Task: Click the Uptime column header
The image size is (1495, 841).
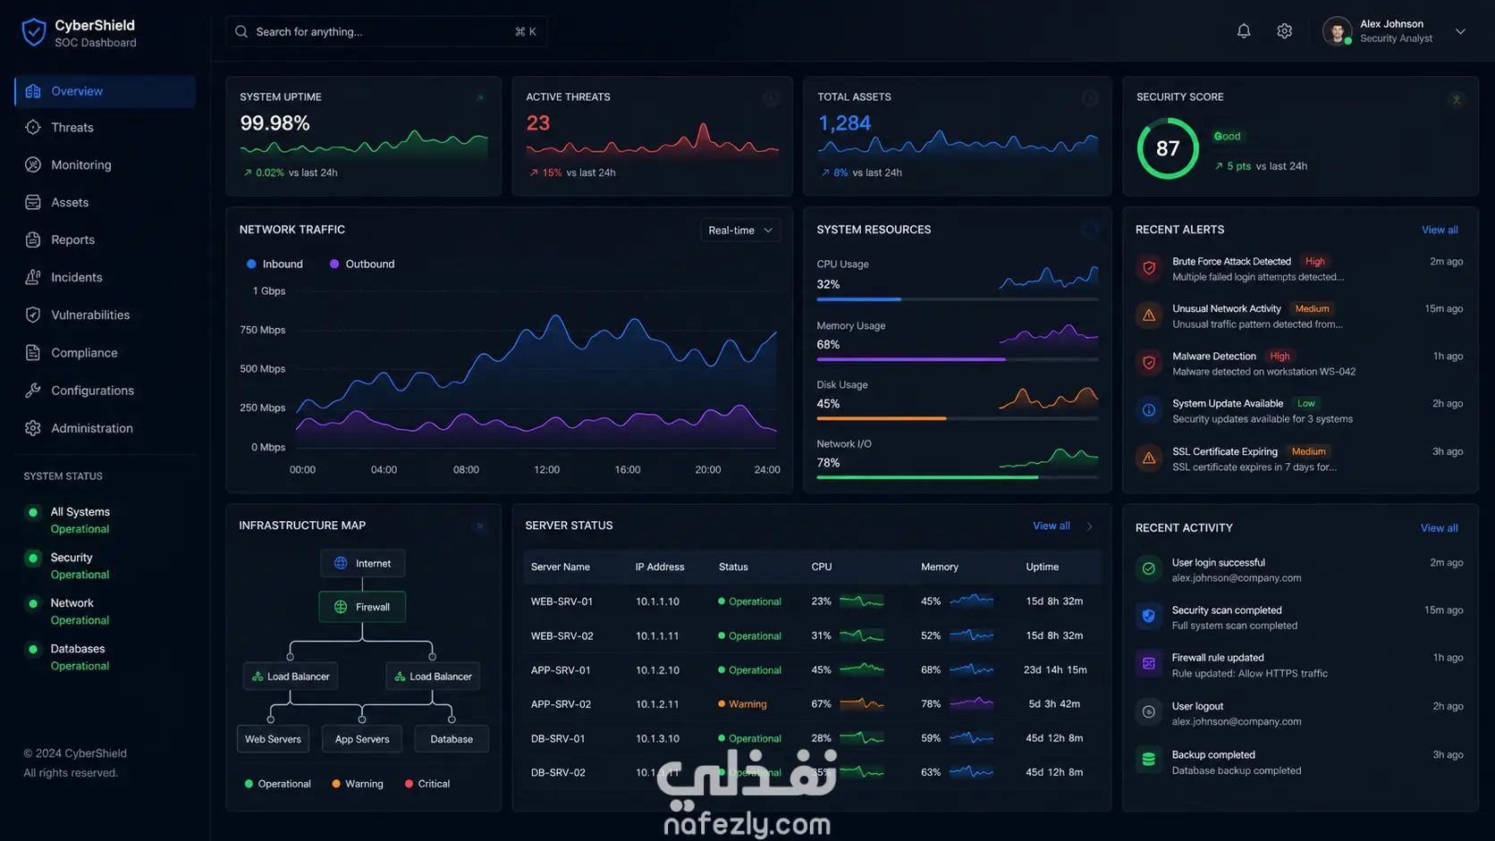Action: 1043,568
